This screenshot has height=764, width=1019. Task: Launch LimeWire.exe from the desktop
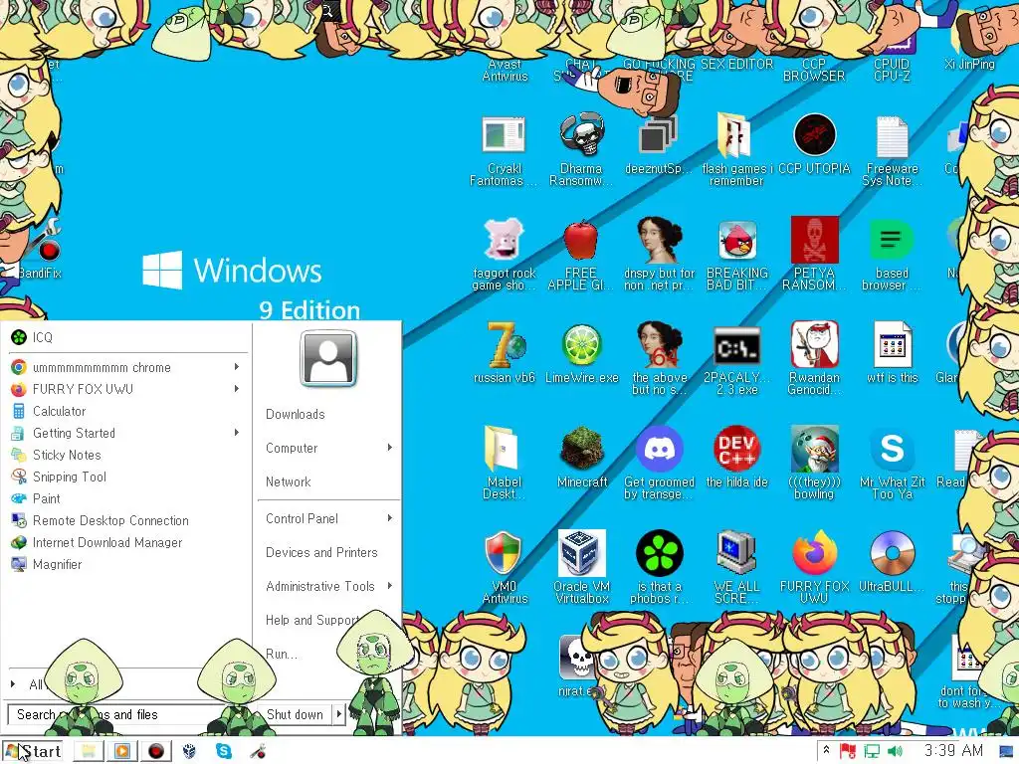[x=581, y=345]
